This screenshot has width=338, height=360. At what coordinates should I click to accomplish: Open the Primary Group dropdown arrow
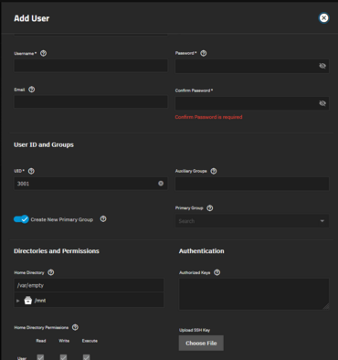322,221
